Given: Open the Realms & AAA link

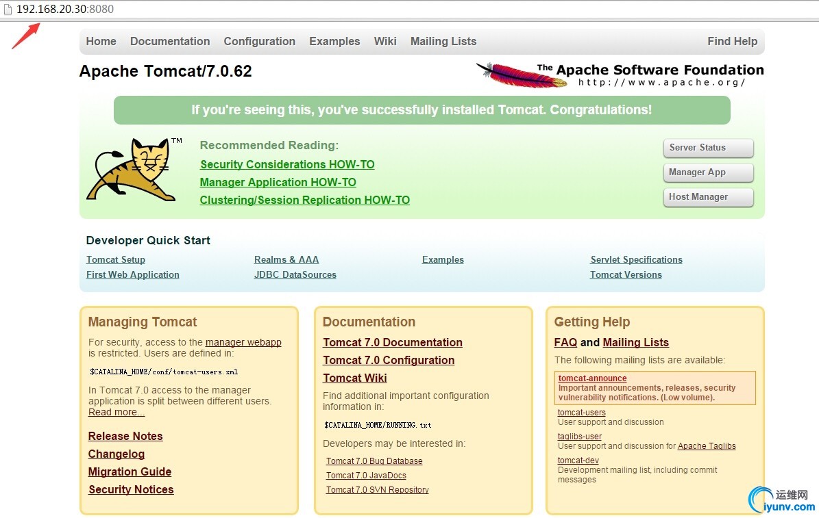Looking at the screenshot, I should (286, 259).
